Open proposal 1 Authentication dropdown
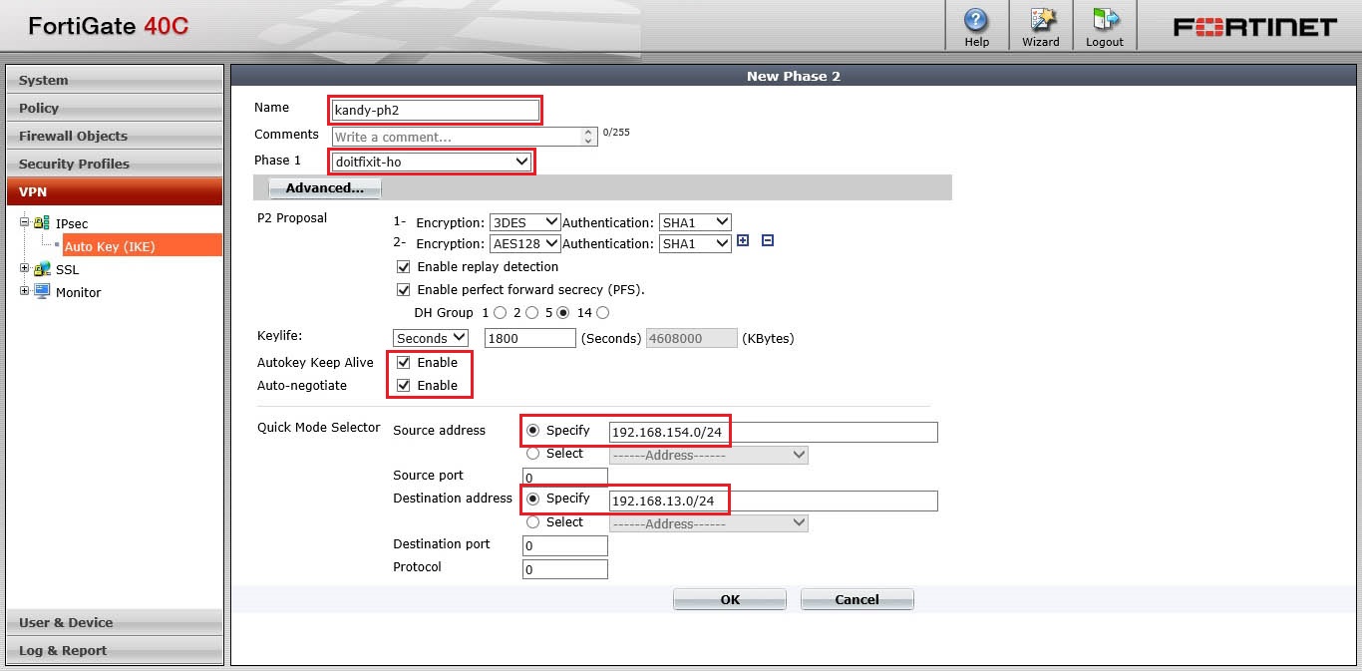 pos(695,222)
